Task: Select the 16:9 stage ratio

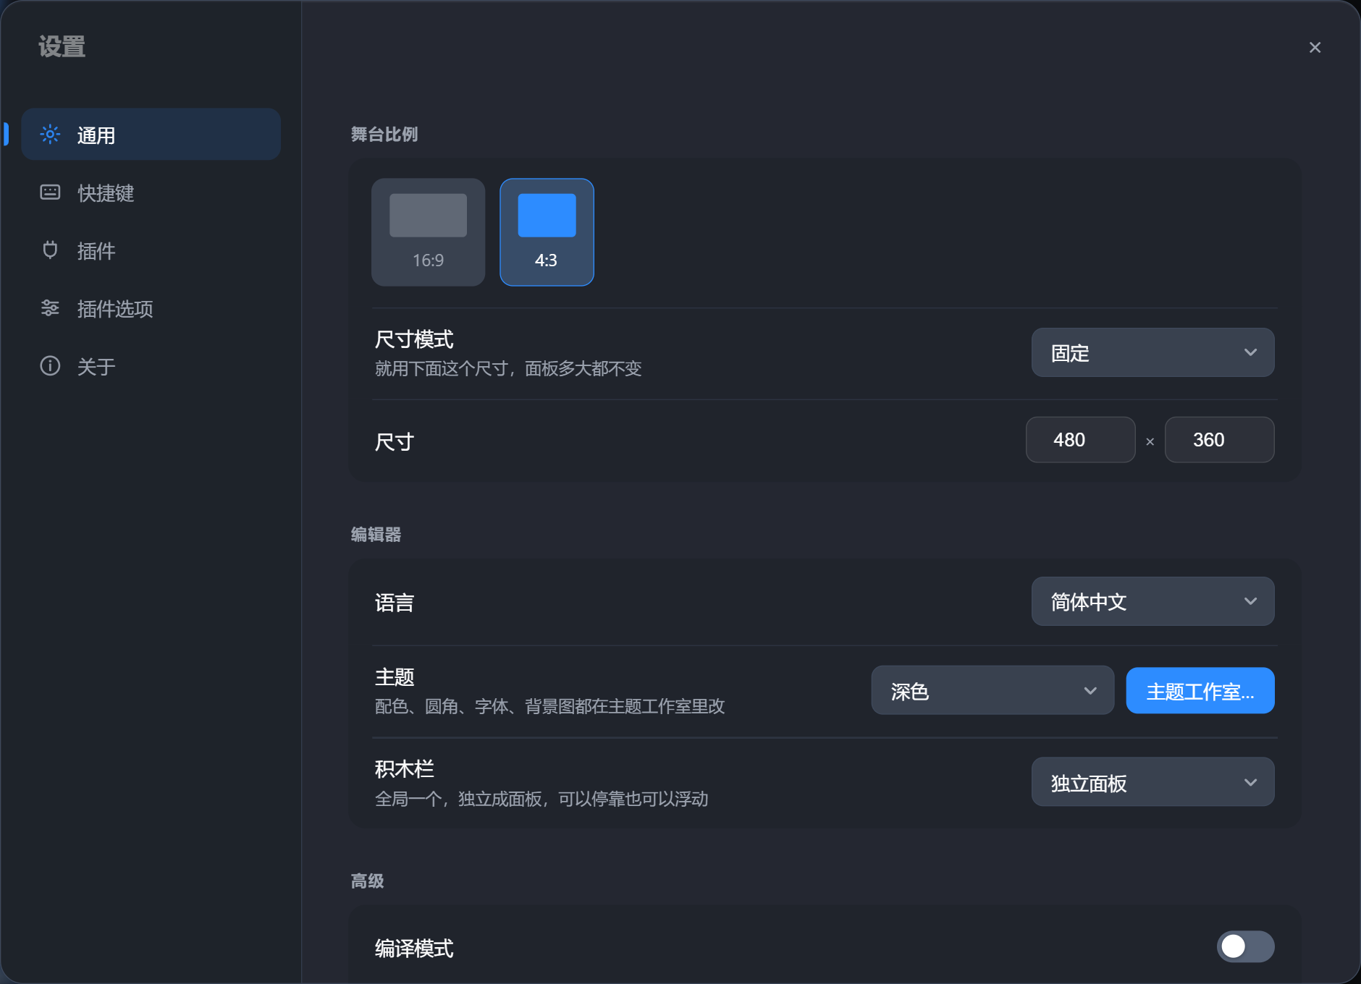Action: point(428,232)
